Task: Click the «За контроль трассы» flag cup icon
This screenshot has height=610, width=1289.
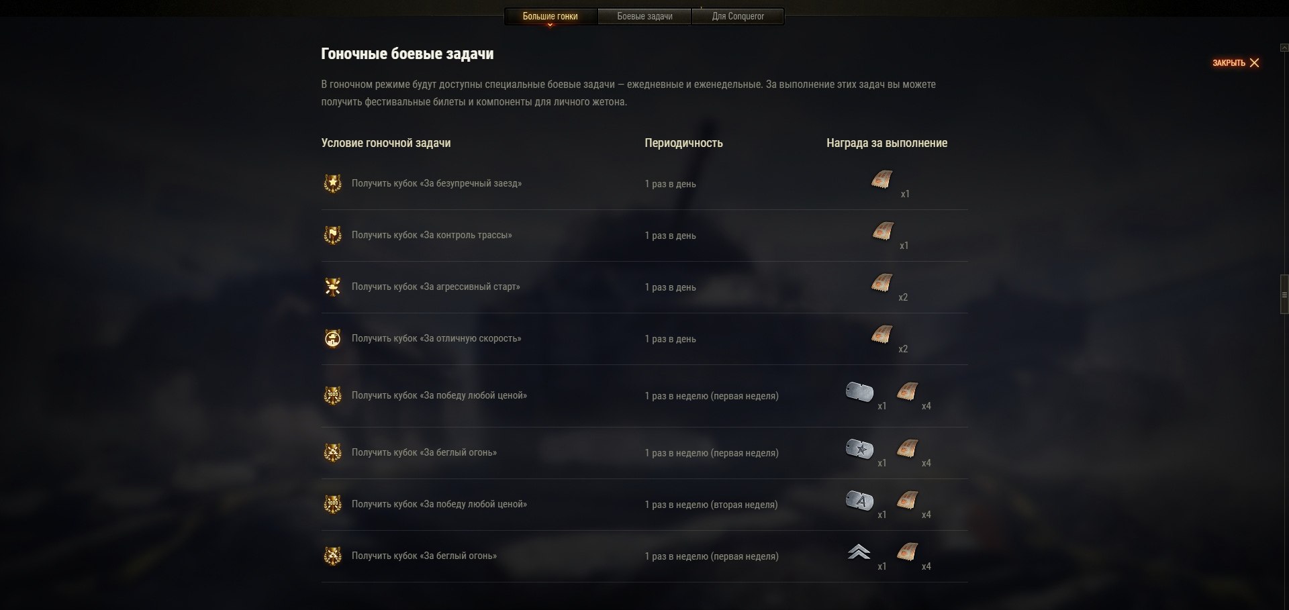Action: point(332,235)
